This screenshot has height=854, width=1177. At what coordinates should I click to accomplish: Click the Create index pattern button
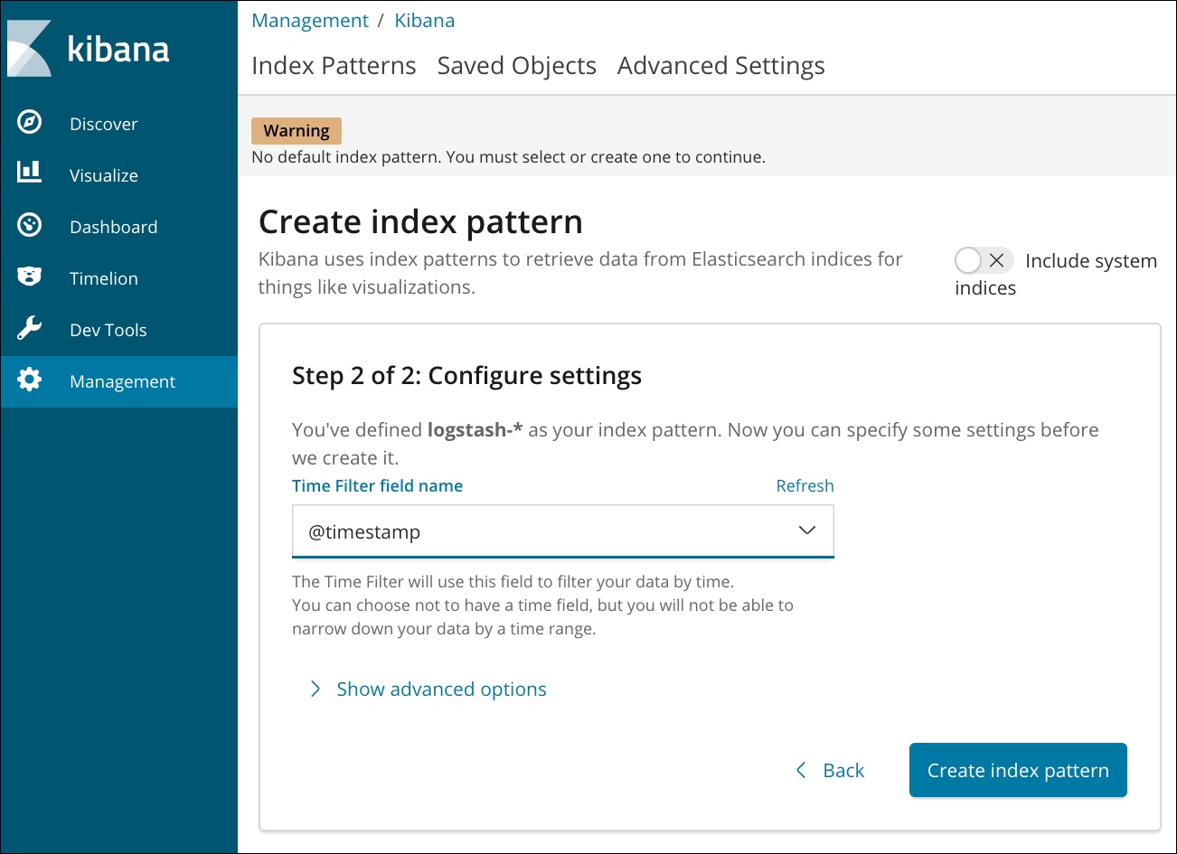point(1017,770)
